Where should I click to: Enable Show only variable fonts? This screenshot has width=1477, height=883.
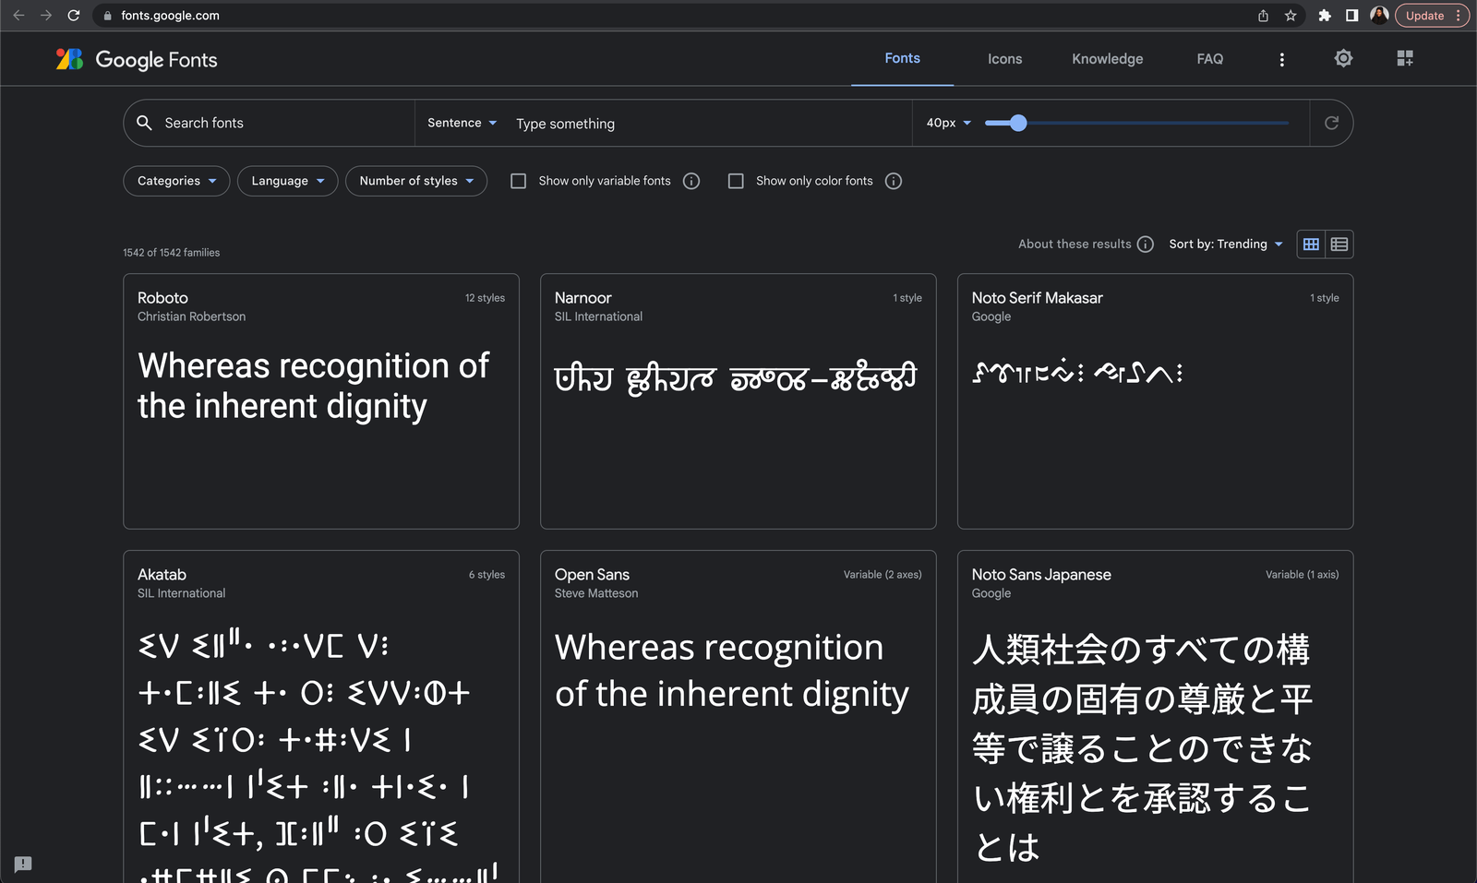pyautogui.click(x=519, y=181)
